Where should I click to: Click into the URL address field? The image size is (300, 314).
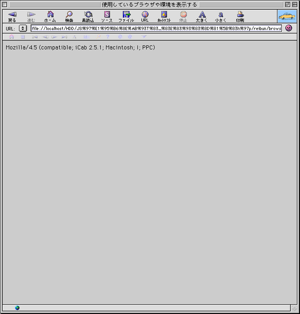pos(156,28)
